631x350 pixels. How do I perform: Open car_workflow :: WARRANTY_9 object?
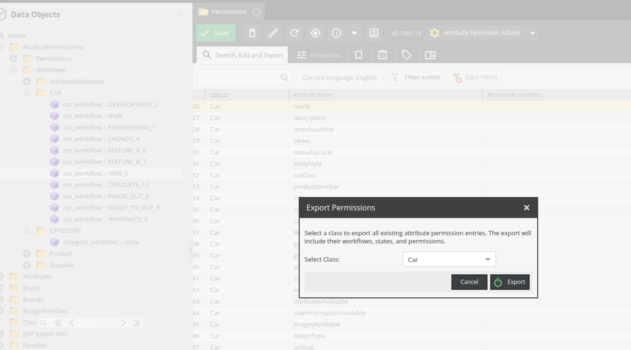click(105, 219)
